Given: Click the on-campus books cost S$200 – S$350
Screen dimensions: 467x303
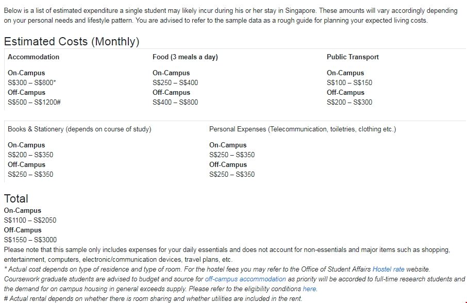Looking at the screenshot, I should (30, 155).
